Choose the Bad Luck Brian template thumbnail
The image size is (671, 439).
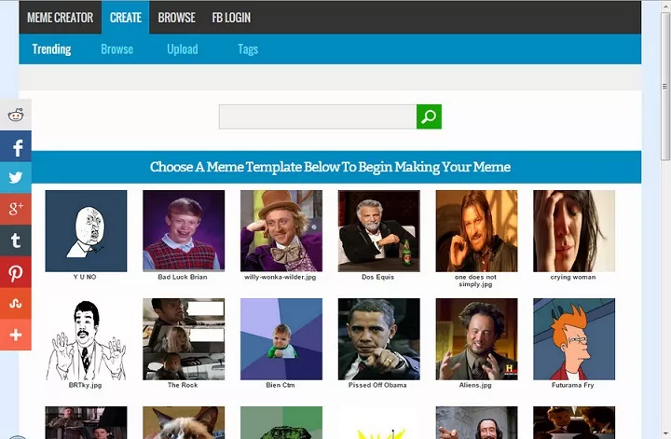[184, 231]
